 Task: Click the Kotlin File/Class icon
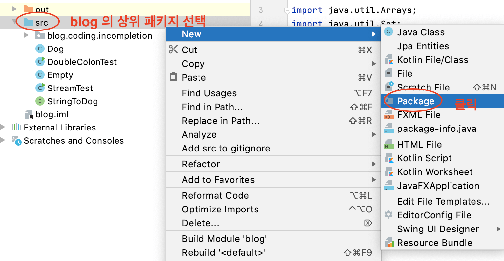[389, 60]
